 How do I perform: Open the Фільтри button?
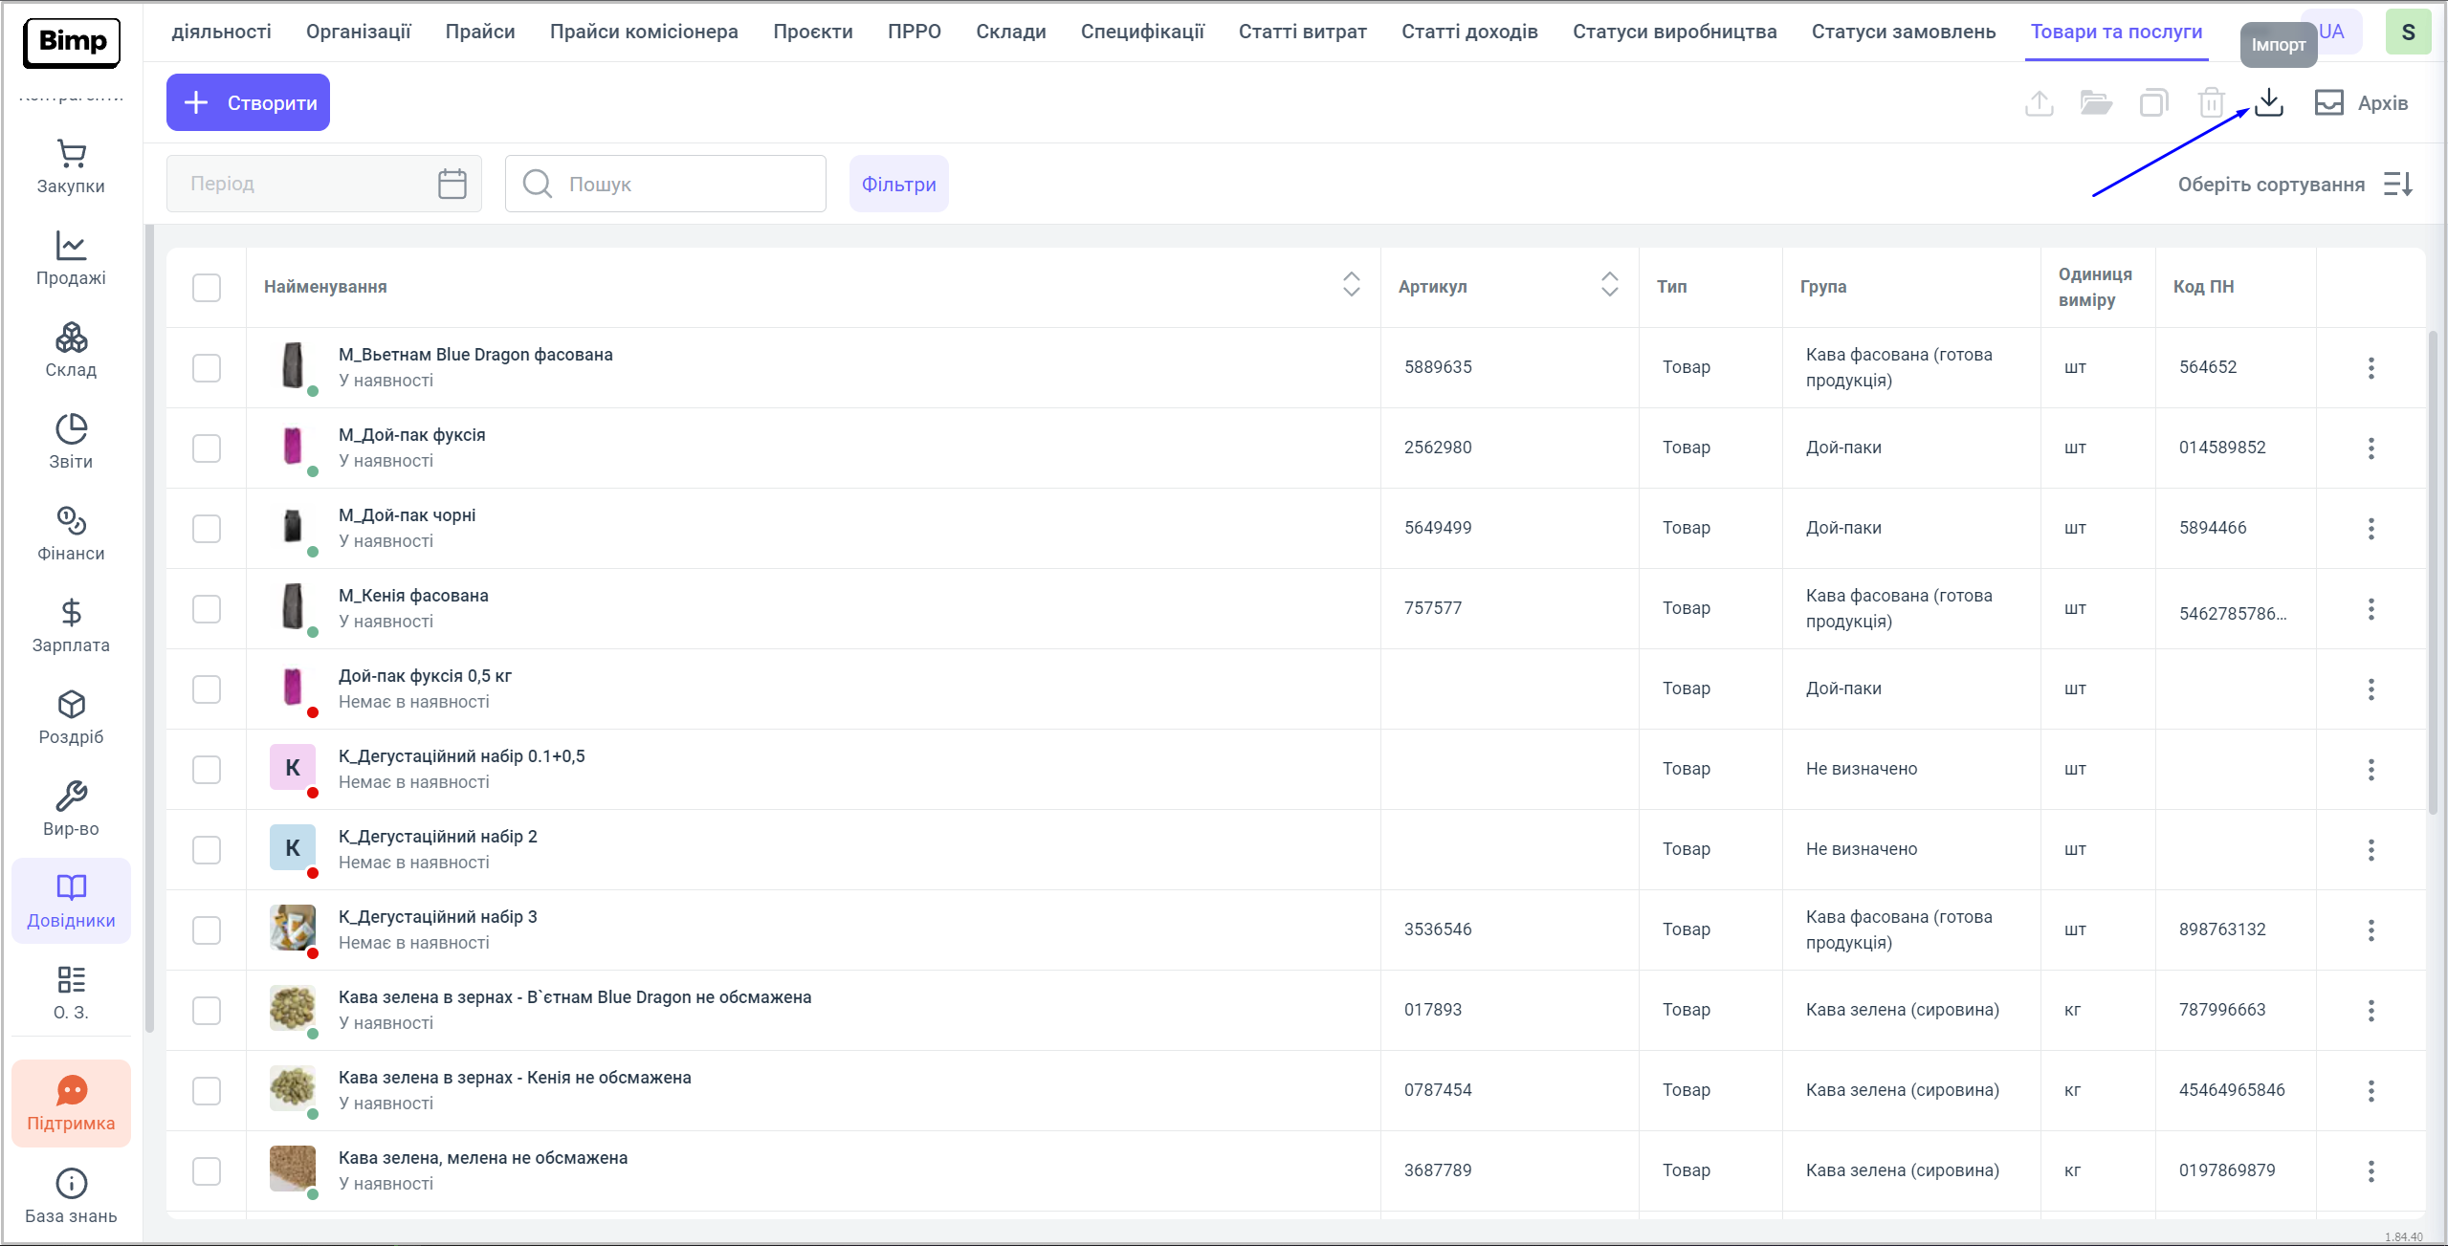(898, 184)
